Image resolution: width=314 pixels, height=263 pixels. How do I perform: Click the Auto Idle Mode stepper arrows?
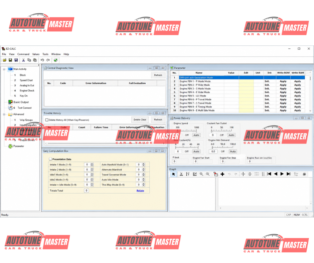(144, 180)
